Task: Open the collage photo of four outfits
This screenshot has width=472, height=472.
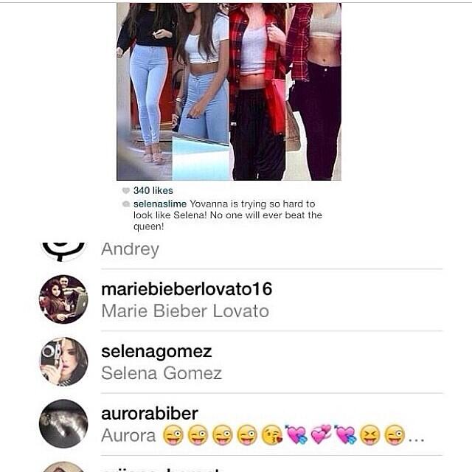Action: pyautogui.click(x=229, y=91)
